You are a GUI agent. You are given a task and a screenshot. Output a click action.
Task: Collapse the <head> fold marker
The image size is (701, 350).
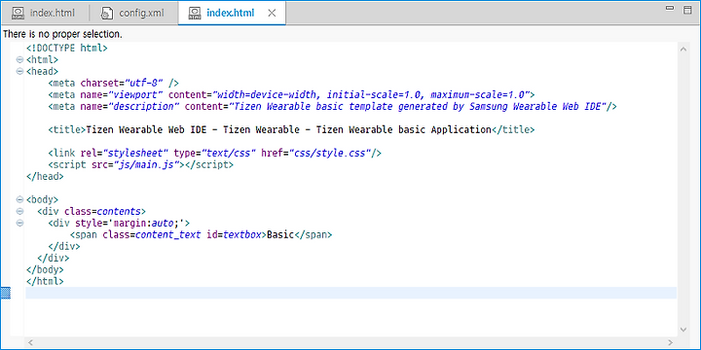tap(19, 71)
